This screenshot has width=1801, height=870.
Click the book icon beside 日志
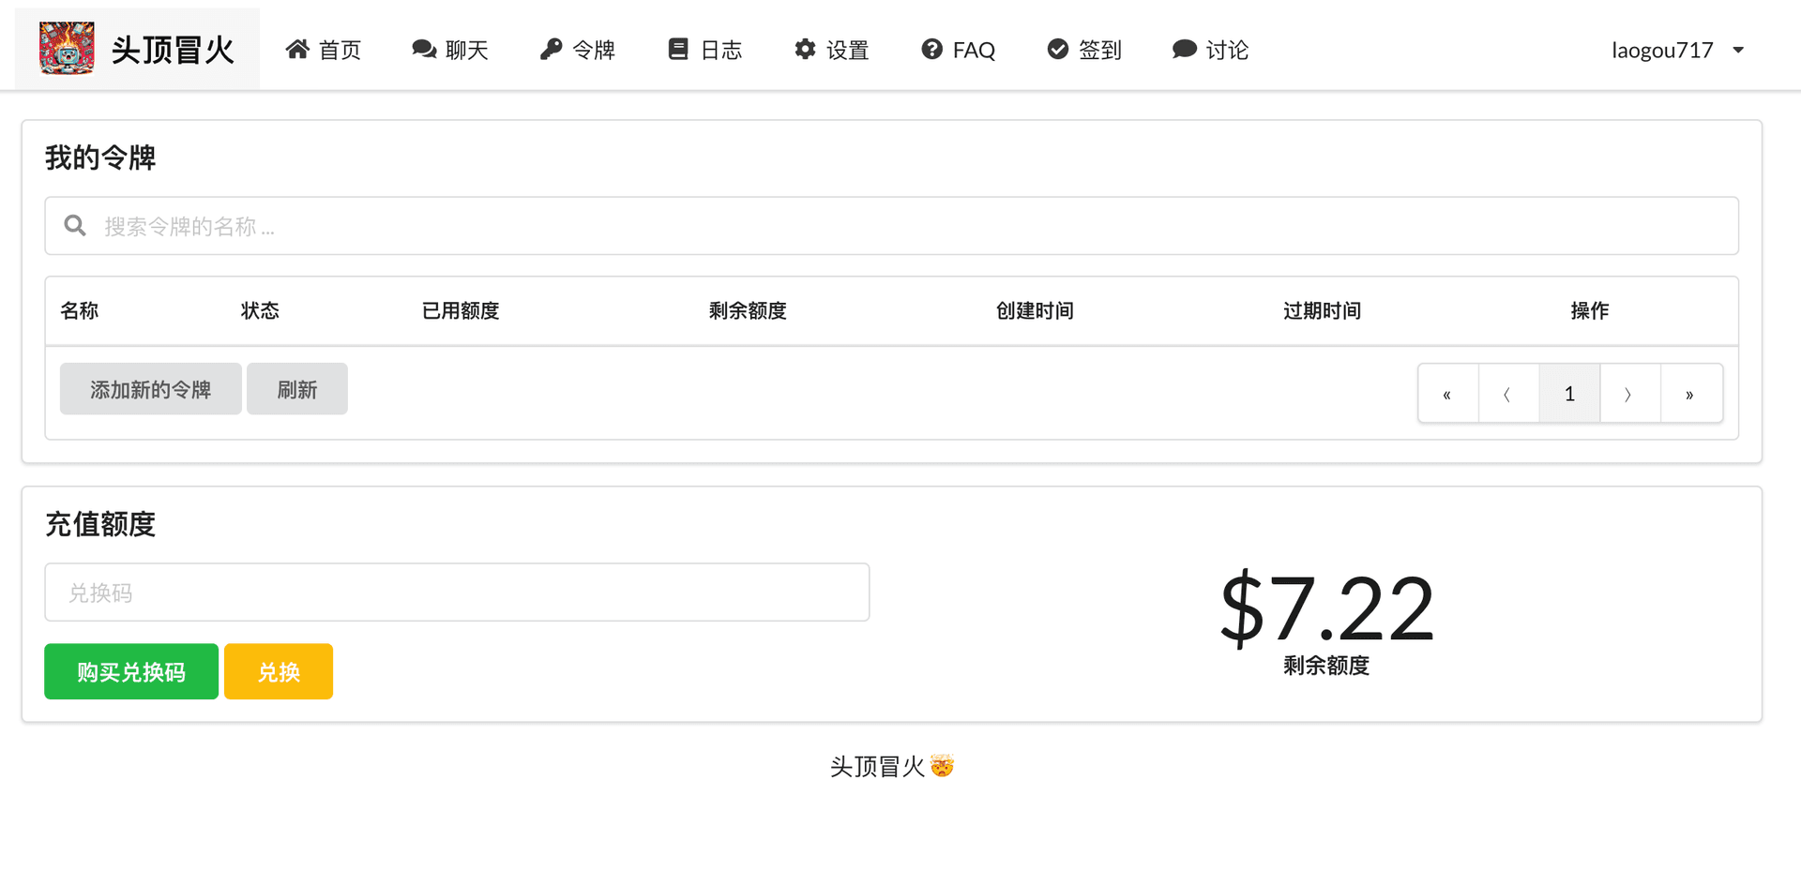pyautogui.click(x=678, y=49)
